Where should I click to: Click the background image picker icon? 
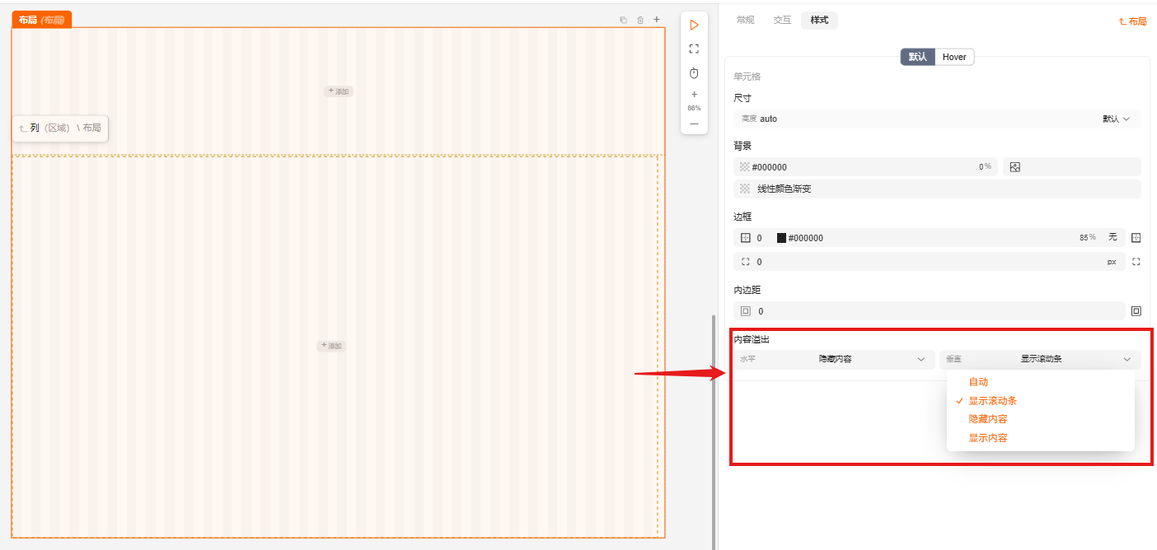1015,167
